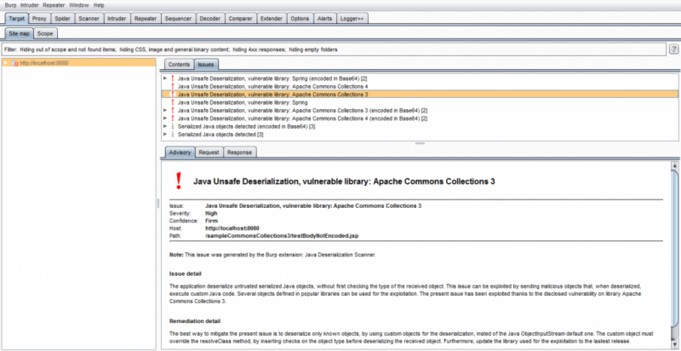The image size is (681, 351).
Task: Select Commons Collections 3 (encoded in Base64) row
Action: [420, 111]
